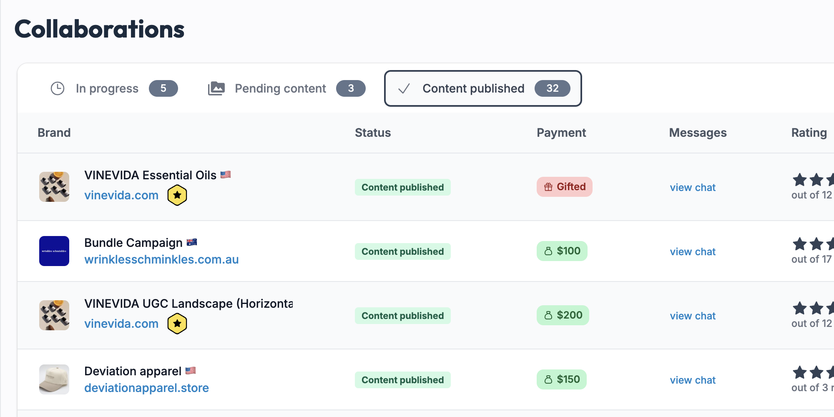Visit the deviationapparel.store link
The width and height of the screenshot is (834, 417).
click(x=146, y=388)
